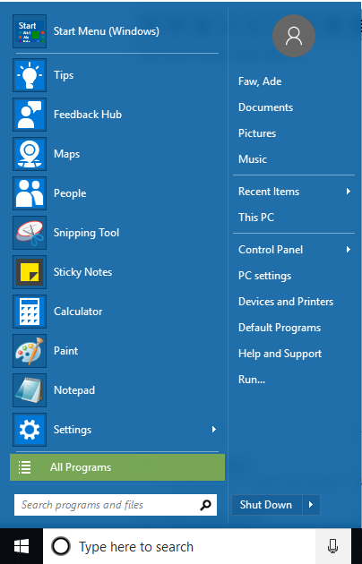Click the Shut Down button
362x564 pixels.
click(x=267, y=505)
